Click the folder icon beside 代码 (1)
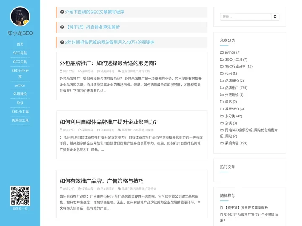 pos(222,73)
